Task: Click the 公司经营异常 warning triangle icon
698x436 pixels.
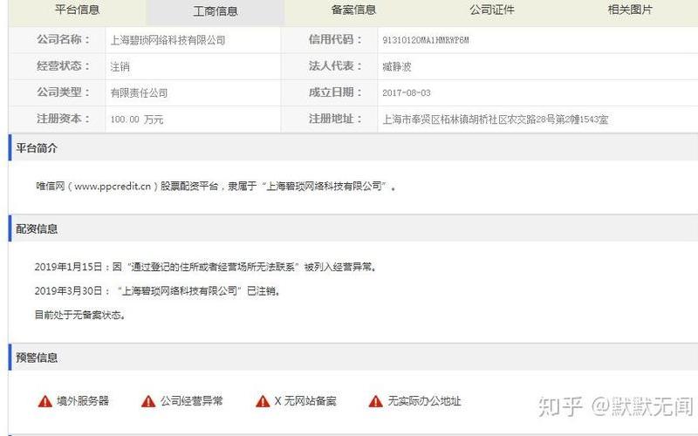Action: click(x=148, y=401)
